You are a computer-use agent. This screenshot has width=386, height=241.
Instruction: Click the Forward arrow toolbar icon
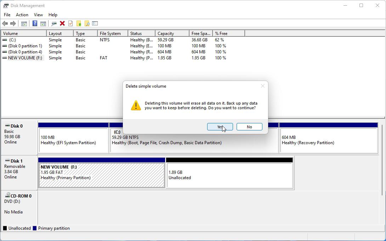click(13, 24)
